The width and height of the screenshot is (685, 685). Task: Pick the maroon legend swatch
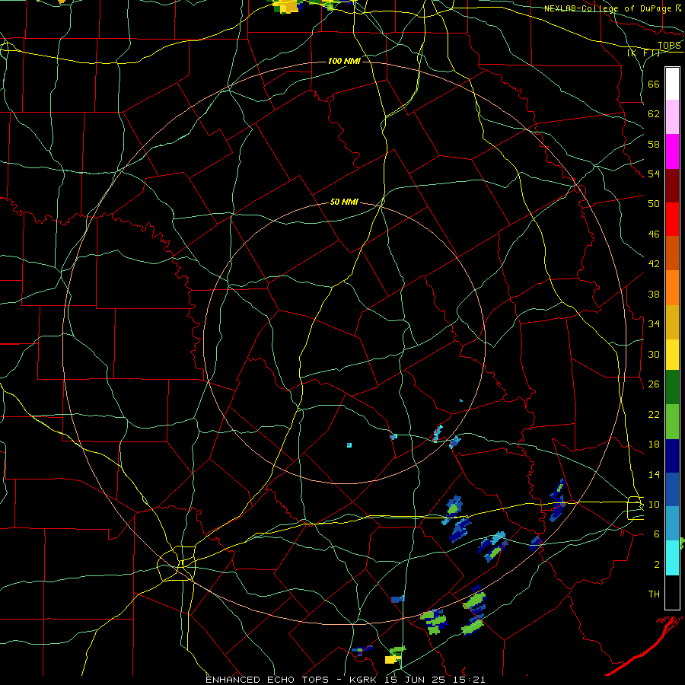[672, 186]
